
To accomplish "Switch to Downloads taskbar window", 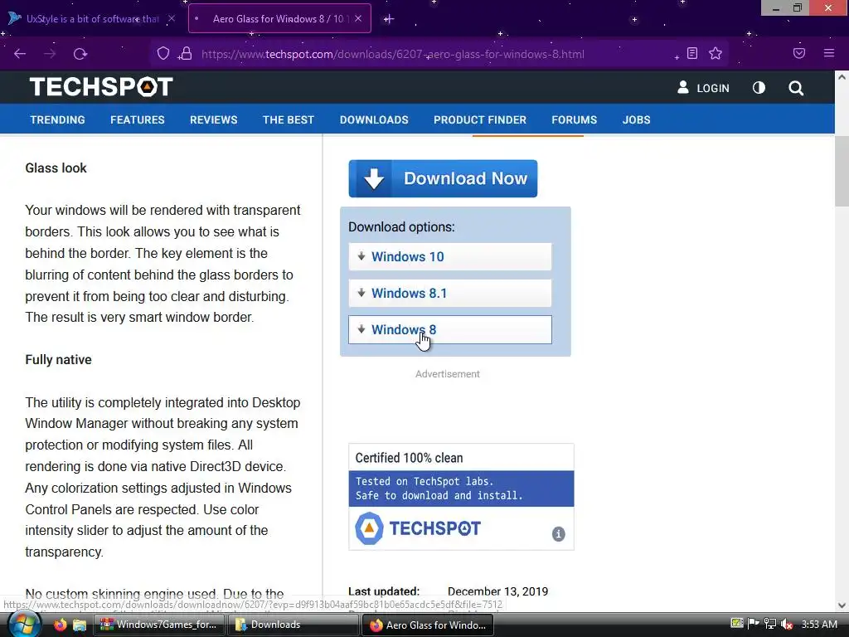I will [x=293, y=625].
